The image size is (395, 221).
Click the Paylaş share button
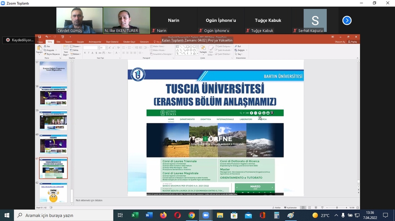(353, 42)
